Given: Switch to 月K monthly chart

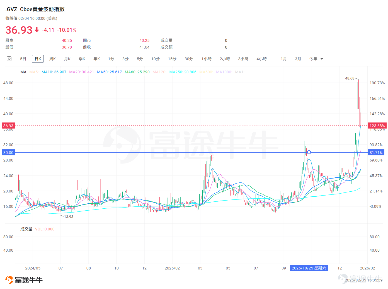Looking at the screenshot, I should pyautogui.click(x=67, y=59).
